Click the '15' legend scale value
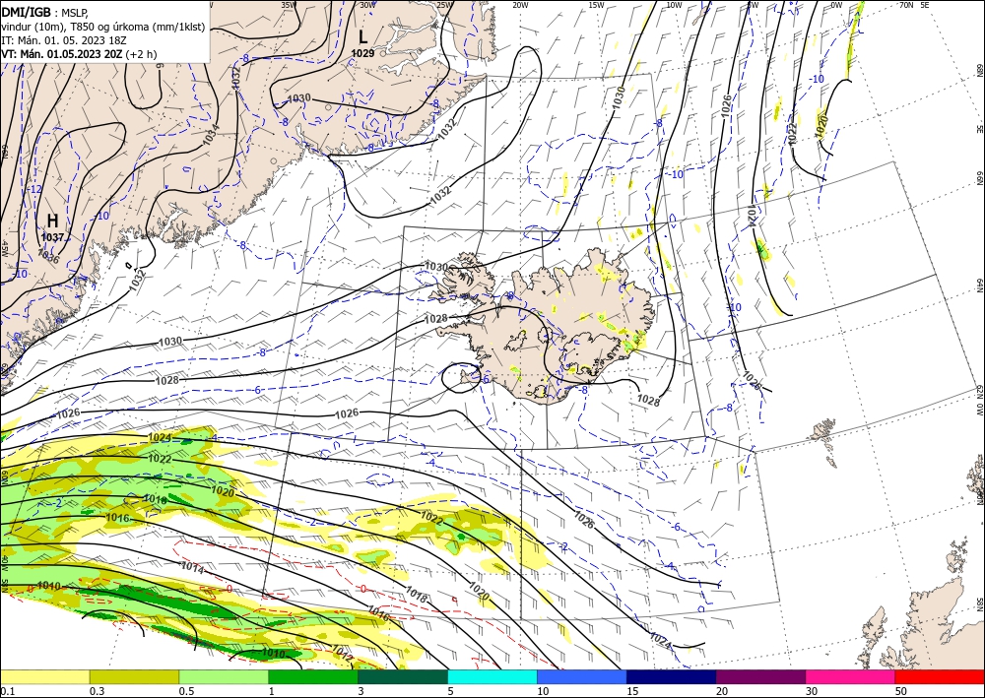985x698 pixels. coord(632,691)
